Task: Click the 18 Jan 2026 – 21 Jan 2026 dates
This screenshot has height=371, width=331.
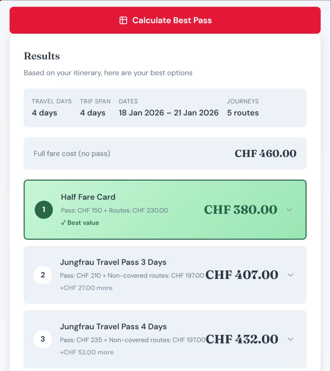Action: point(169,113)
